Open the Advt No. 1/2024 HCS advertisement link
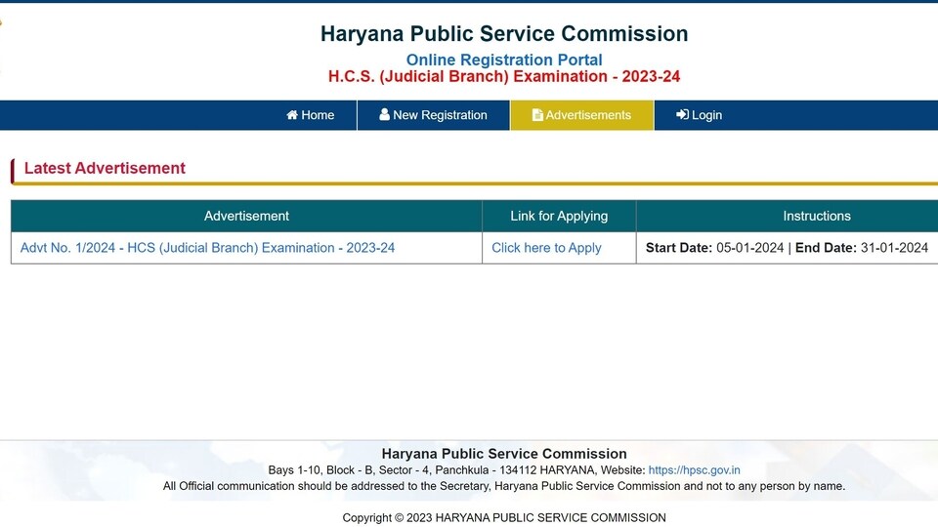The height and width of the screenshot is (527, 938). click(x=207, y=247)
